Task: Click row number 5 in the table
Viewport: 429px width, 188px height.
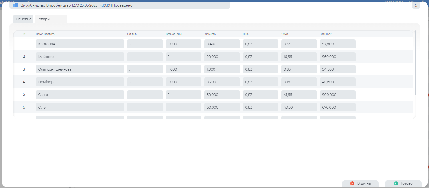Action: pos(24,95)
